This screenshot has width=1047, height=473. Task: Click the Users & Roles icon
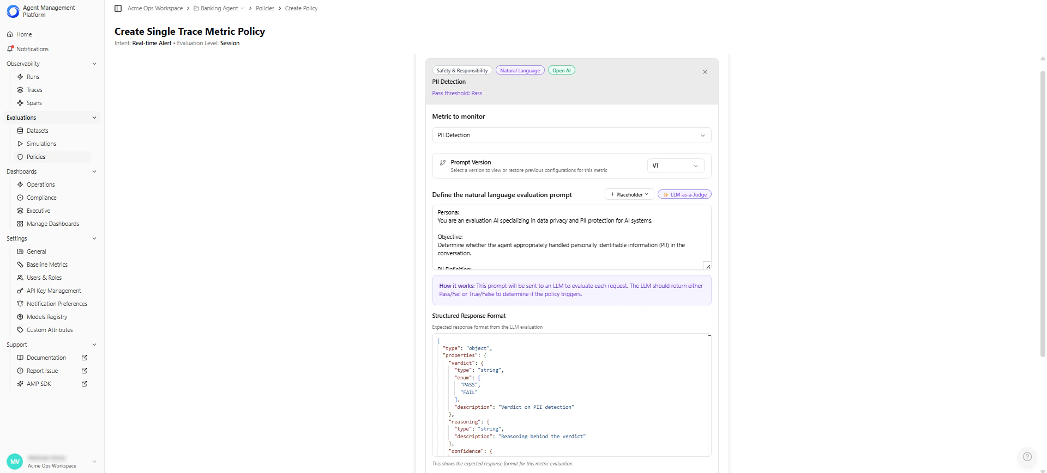[x=20, y=278]
